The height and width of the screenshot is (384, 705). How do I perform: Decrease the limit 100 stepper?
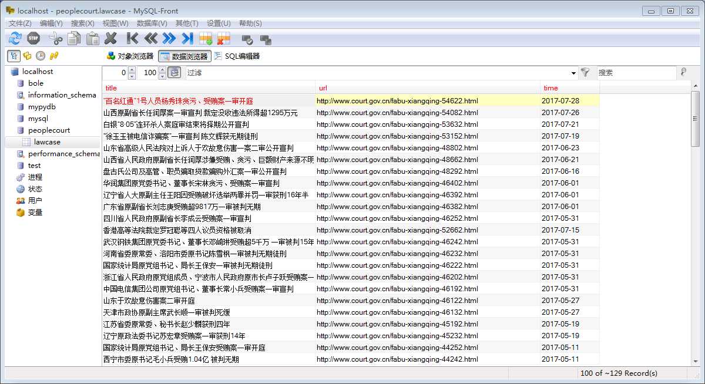(162, 76)
